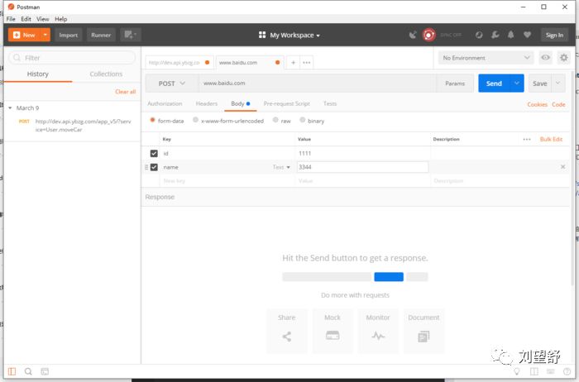
Task: Open the dropdown arrow beside New
Action: point(45,35)
